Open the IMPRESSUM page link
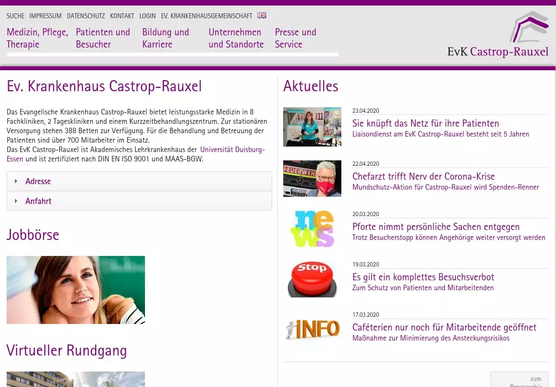 click(45, 16)
